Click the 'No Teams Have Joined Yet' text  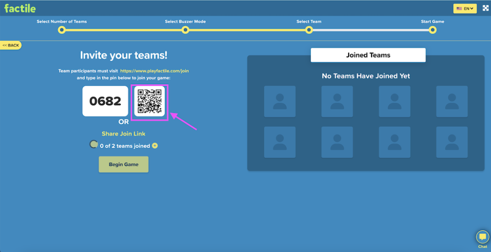coord(366,76)
